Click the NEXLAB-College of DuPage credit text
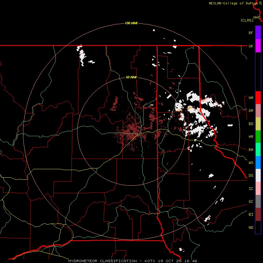 click(x=233, y=3)
